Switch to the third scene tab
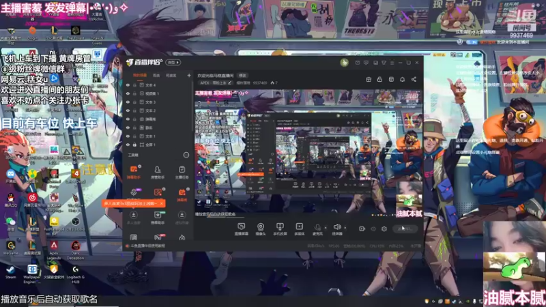Screen dimensions: 546x307 [x=171, y=75]
